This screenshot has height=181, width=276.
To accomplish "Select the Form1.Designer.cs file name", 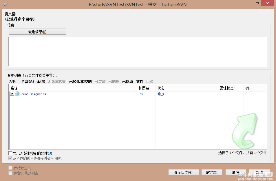I will (x=33, y=94).
